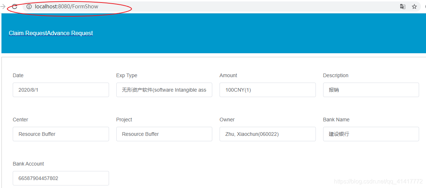426x188 pixels.
Task: Click the Bank Account field 66587904457802
Action: click(x=61, y=178)
